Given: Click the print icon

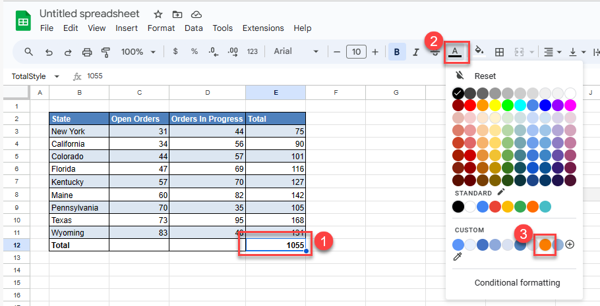Looking at the screenshot, I should click(x=86, y=52).
